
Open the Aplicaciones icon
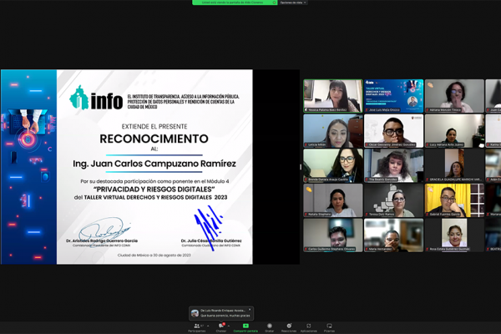click(309, 326)
